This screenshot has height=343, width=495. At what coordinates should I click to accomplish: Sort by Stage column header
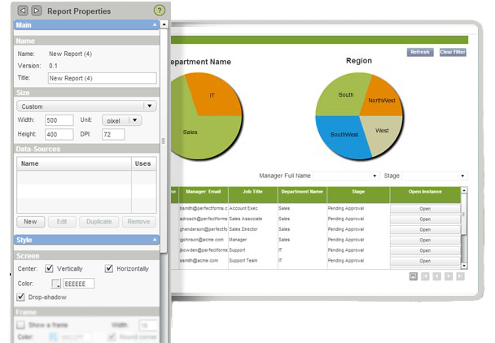click(358, 195)
